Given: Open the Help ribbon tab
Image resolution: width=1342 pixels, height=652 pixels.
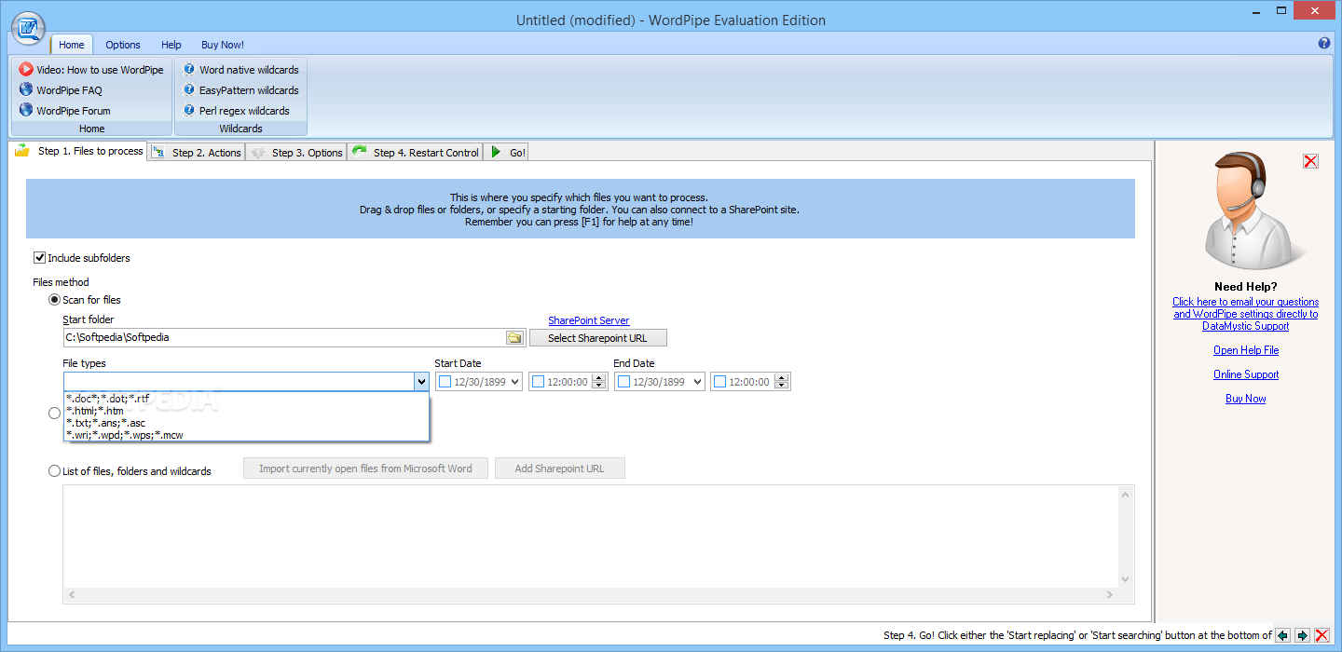Looking at the screenshot, I should coord(171,45).
